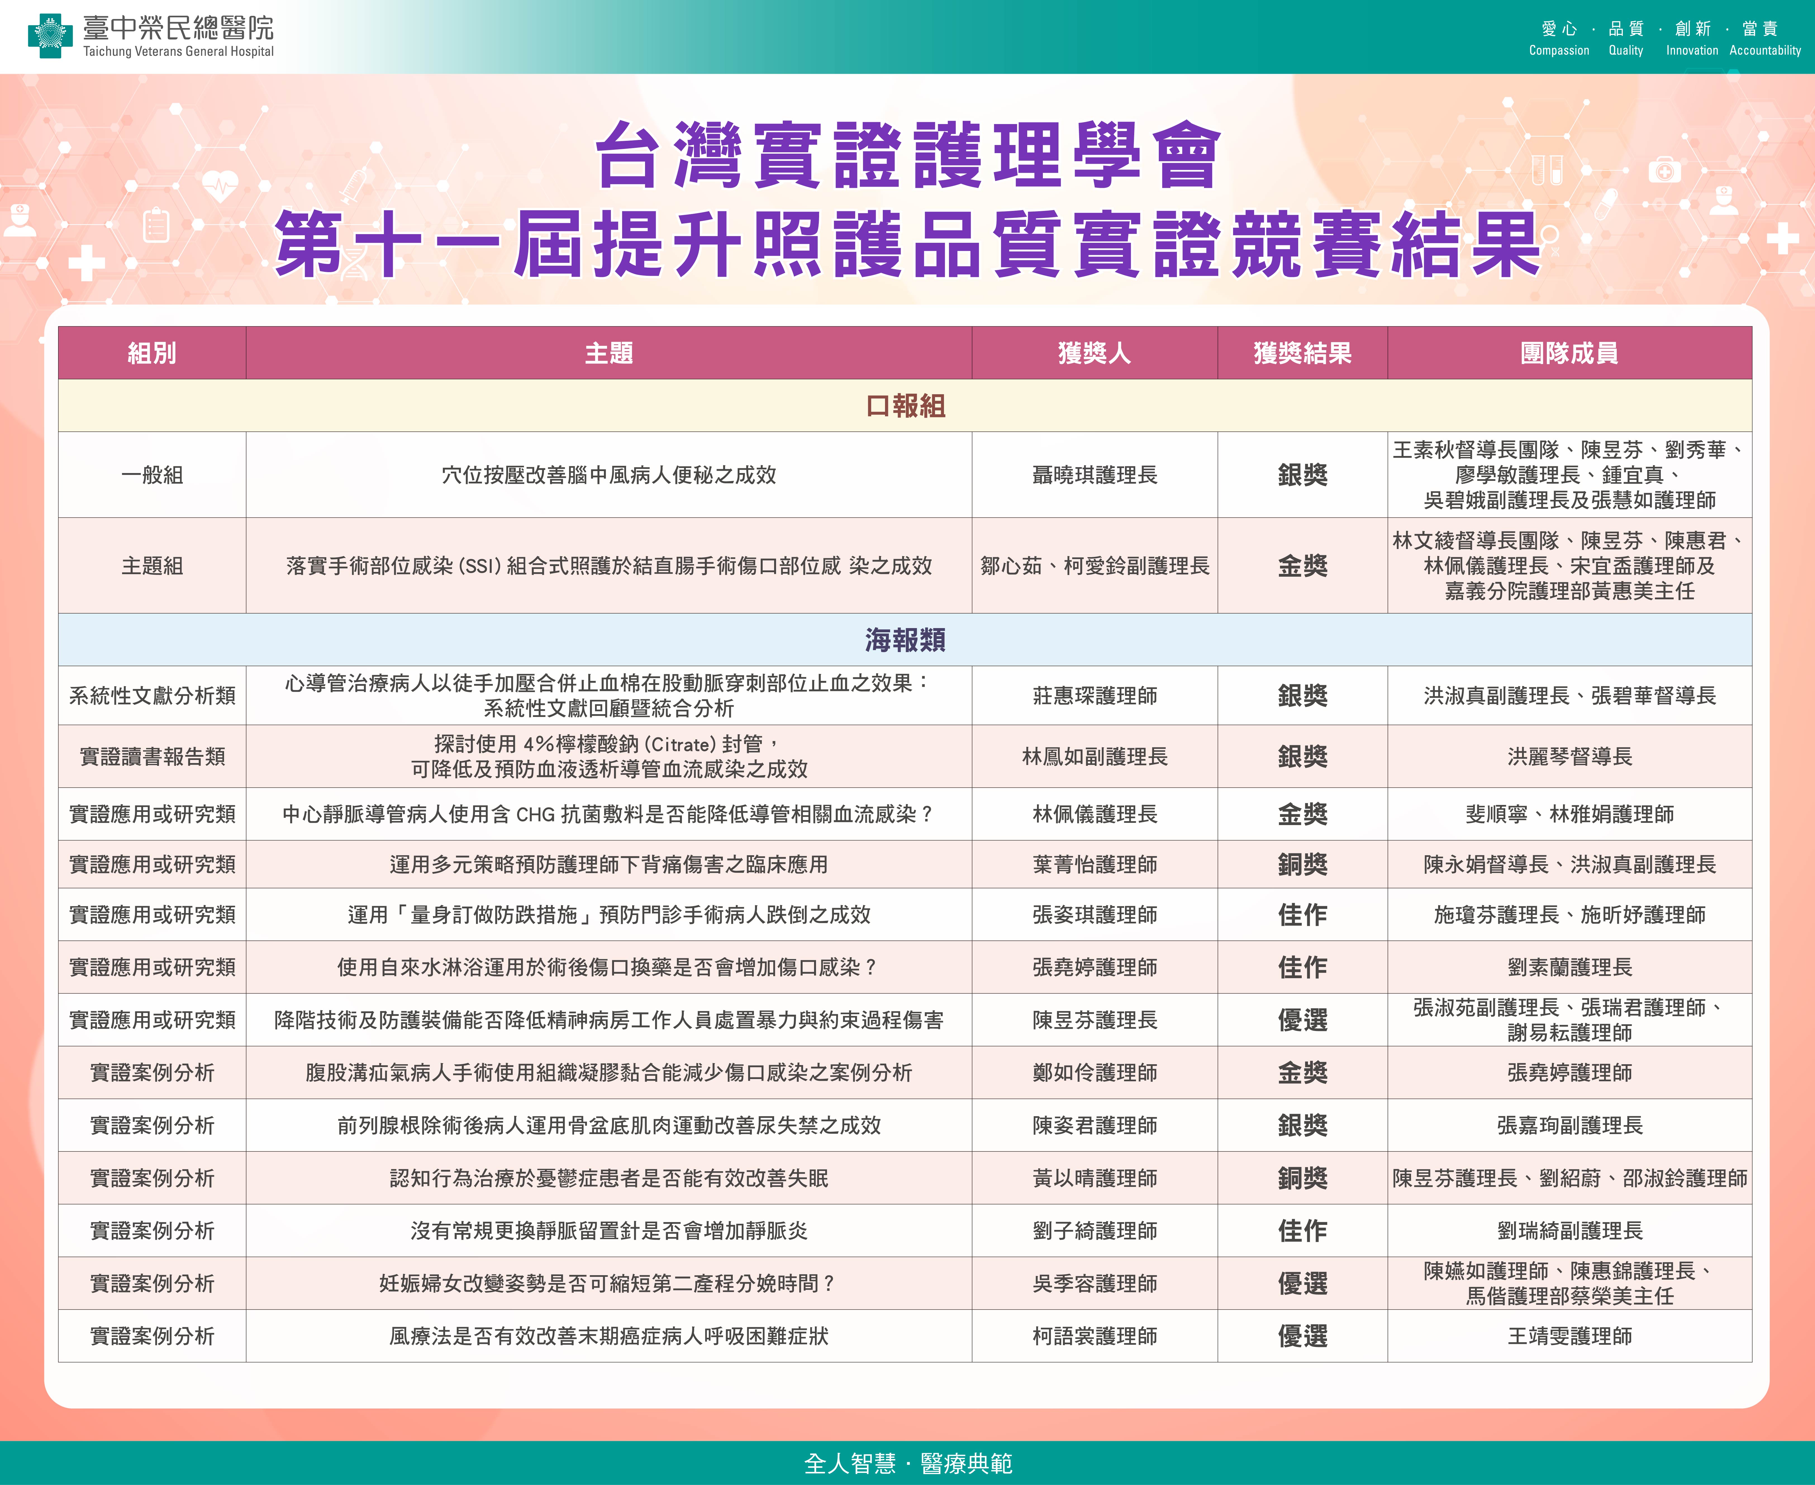Click '陳昱芬護理長' in the 獲獎人 column
Viewport: 1815px width, 1485px height.
1095,1020
